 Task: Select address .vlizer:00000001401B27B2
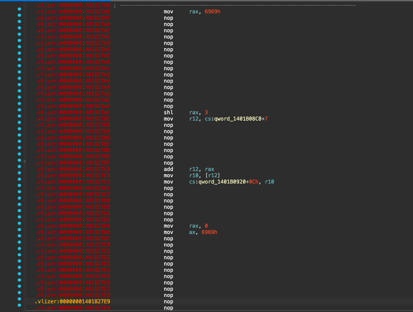pos(72,119)
